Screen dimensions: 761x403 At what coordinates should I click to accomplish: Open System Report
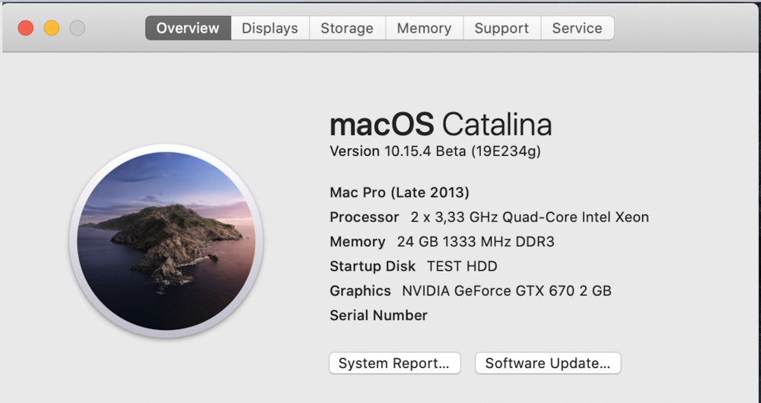coord(394,363)
